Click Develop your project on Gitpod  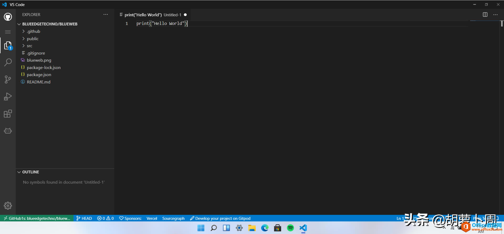(x=220, y=218)
